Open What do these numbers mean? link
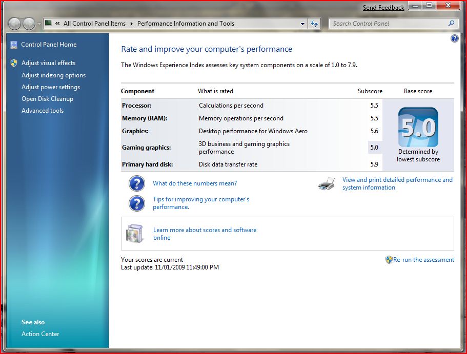This screenshot has height=354, width=467. [195, 183]
